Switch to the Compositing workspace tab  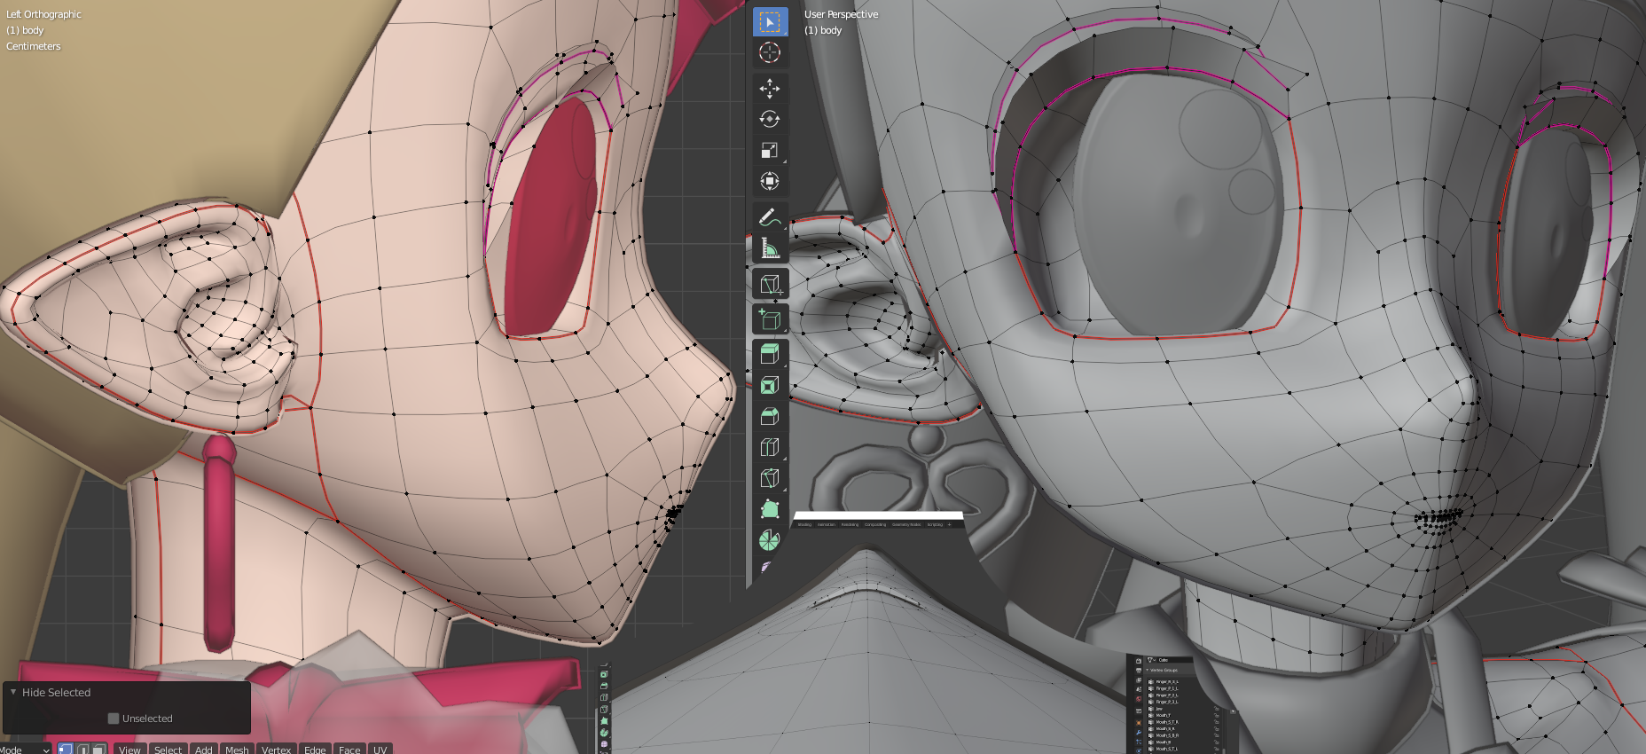875,524
